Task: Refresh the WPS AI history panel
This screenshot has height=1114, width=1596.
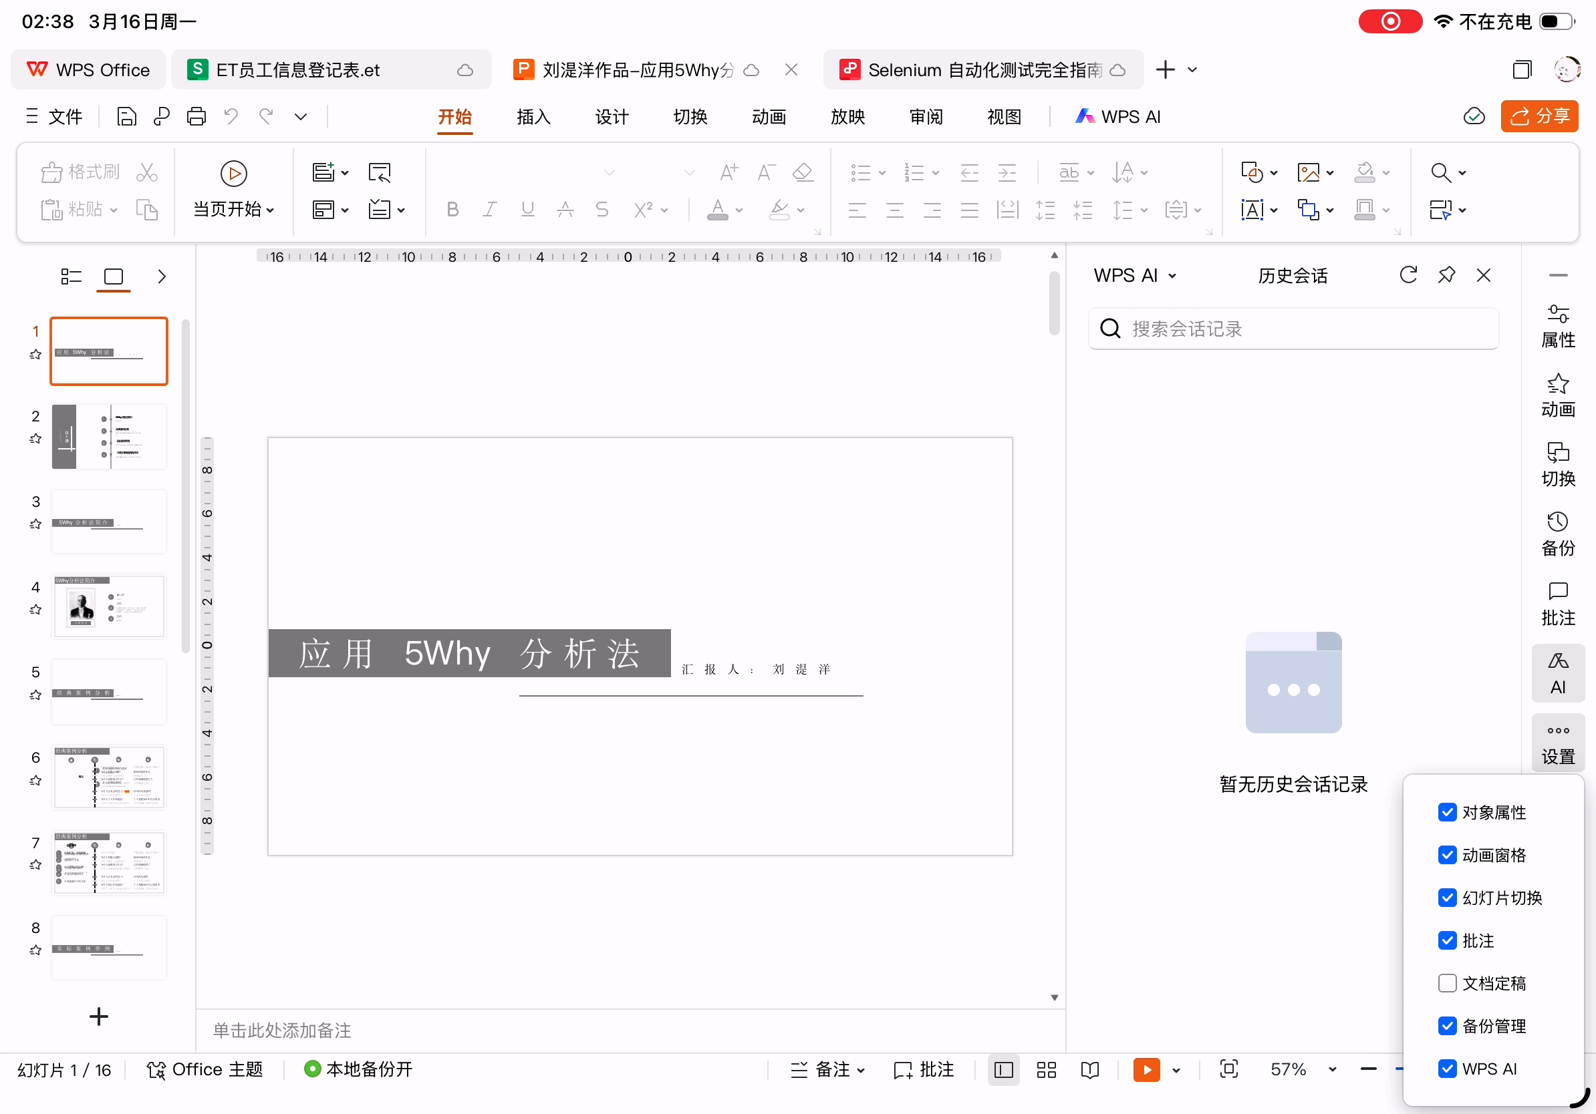Action: 1408,275
